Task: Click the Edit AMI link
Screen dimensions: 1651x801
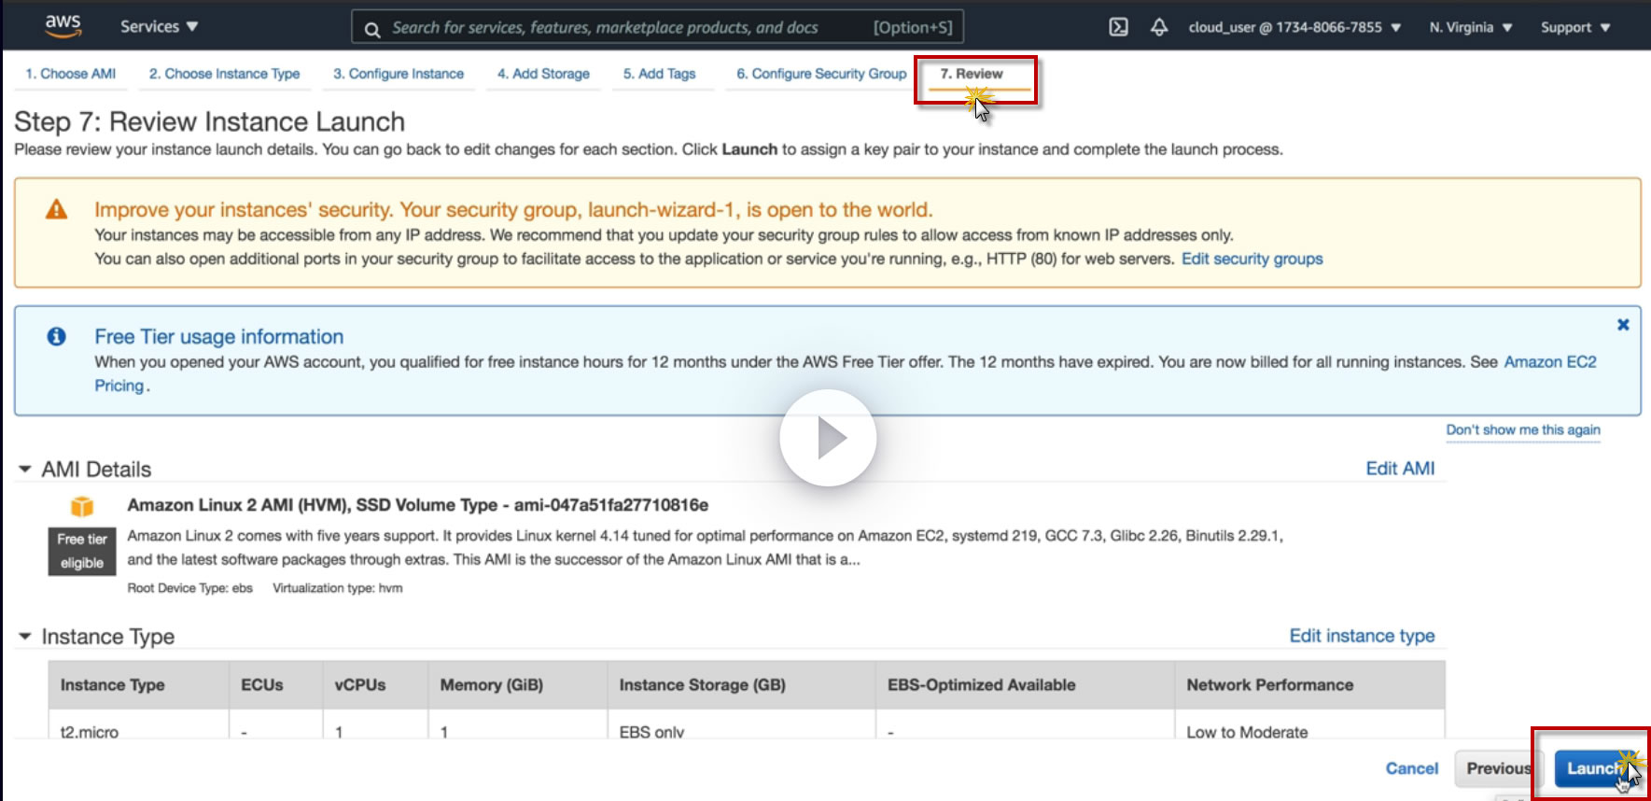Action: [x=1400, y=469]
